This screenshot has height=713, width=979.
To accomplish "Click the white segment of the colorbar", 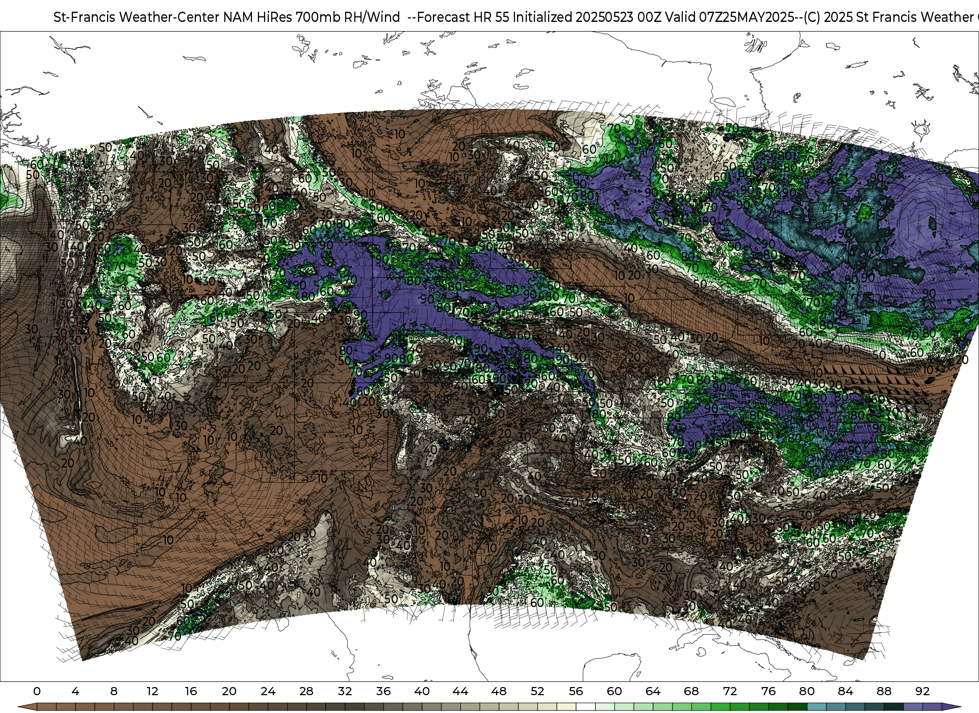I will [585, 706].
